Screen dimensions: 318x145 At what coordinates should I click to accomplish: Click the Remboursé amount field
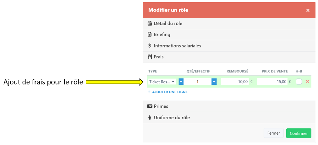click(235, 82)
